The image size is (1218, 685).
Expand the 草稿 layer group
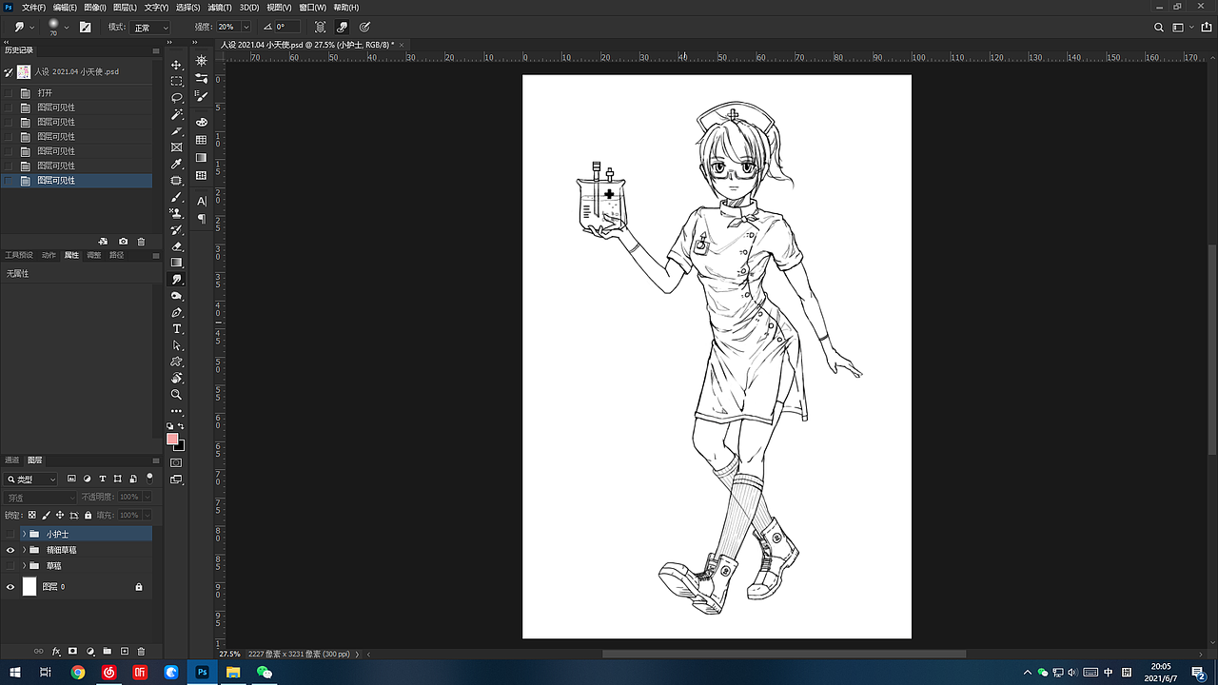[24, 565]
